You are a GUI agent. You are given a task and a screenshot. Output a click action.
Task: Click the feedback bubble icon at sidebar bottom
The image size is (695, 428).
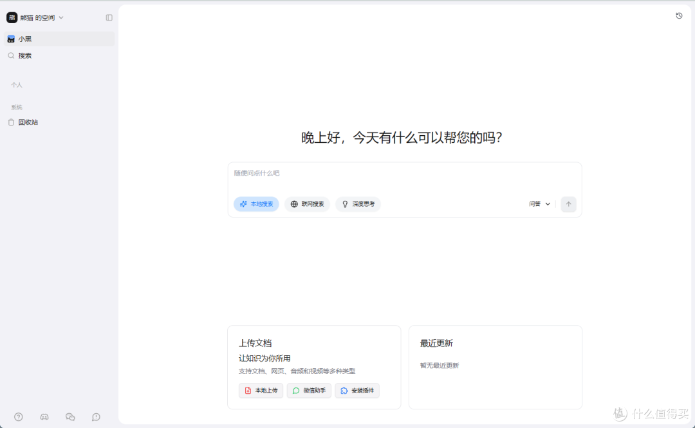[x=96, y=417]
